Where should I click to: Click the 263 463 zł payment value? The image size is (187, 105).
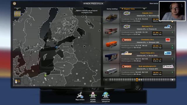click(x=157, y=46)
